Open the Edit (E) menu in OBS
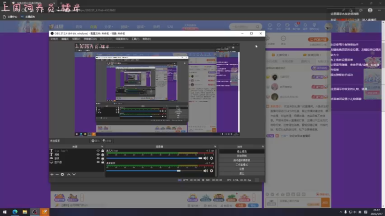 (65, 39)
